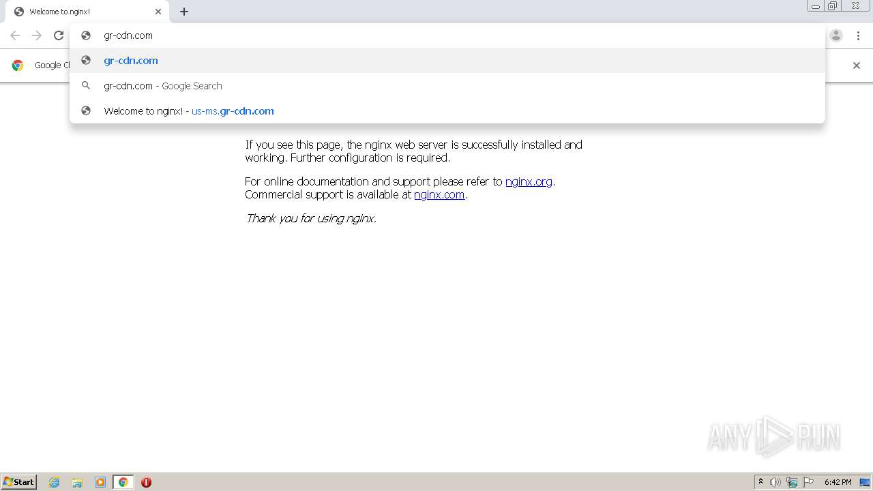Switch to the Chrome taskbar button

tap(123, 482)
